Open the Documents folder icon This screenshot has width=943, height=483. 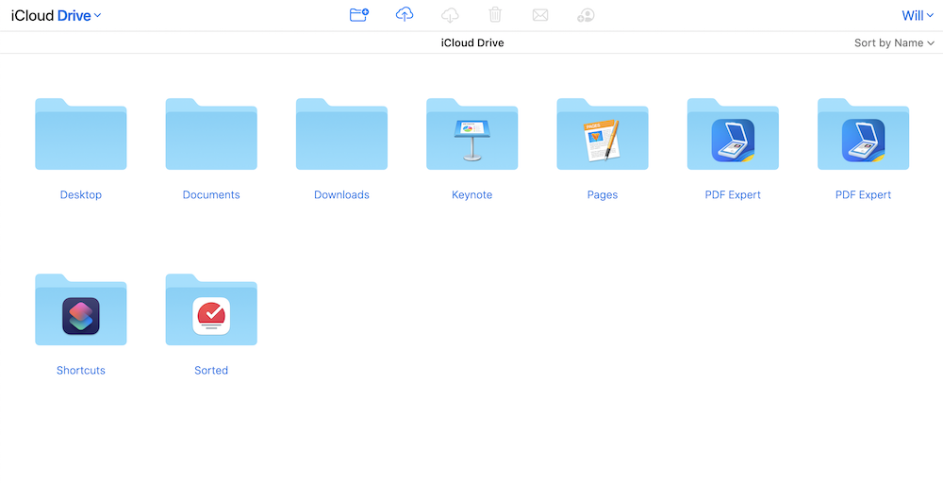pyautogui.click(x=211, y=134)
